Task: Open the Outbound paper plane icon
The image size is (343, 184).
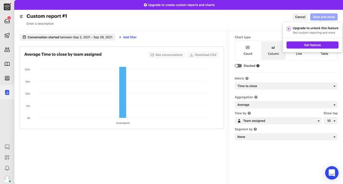Action: pyautogui.click(x=7, y=35)
